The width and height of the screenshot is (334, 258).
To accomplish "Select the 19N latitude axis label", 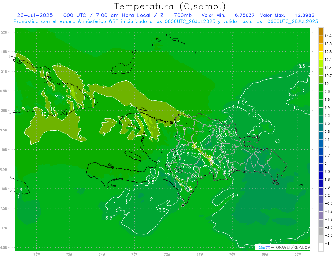I will (4, 149).
